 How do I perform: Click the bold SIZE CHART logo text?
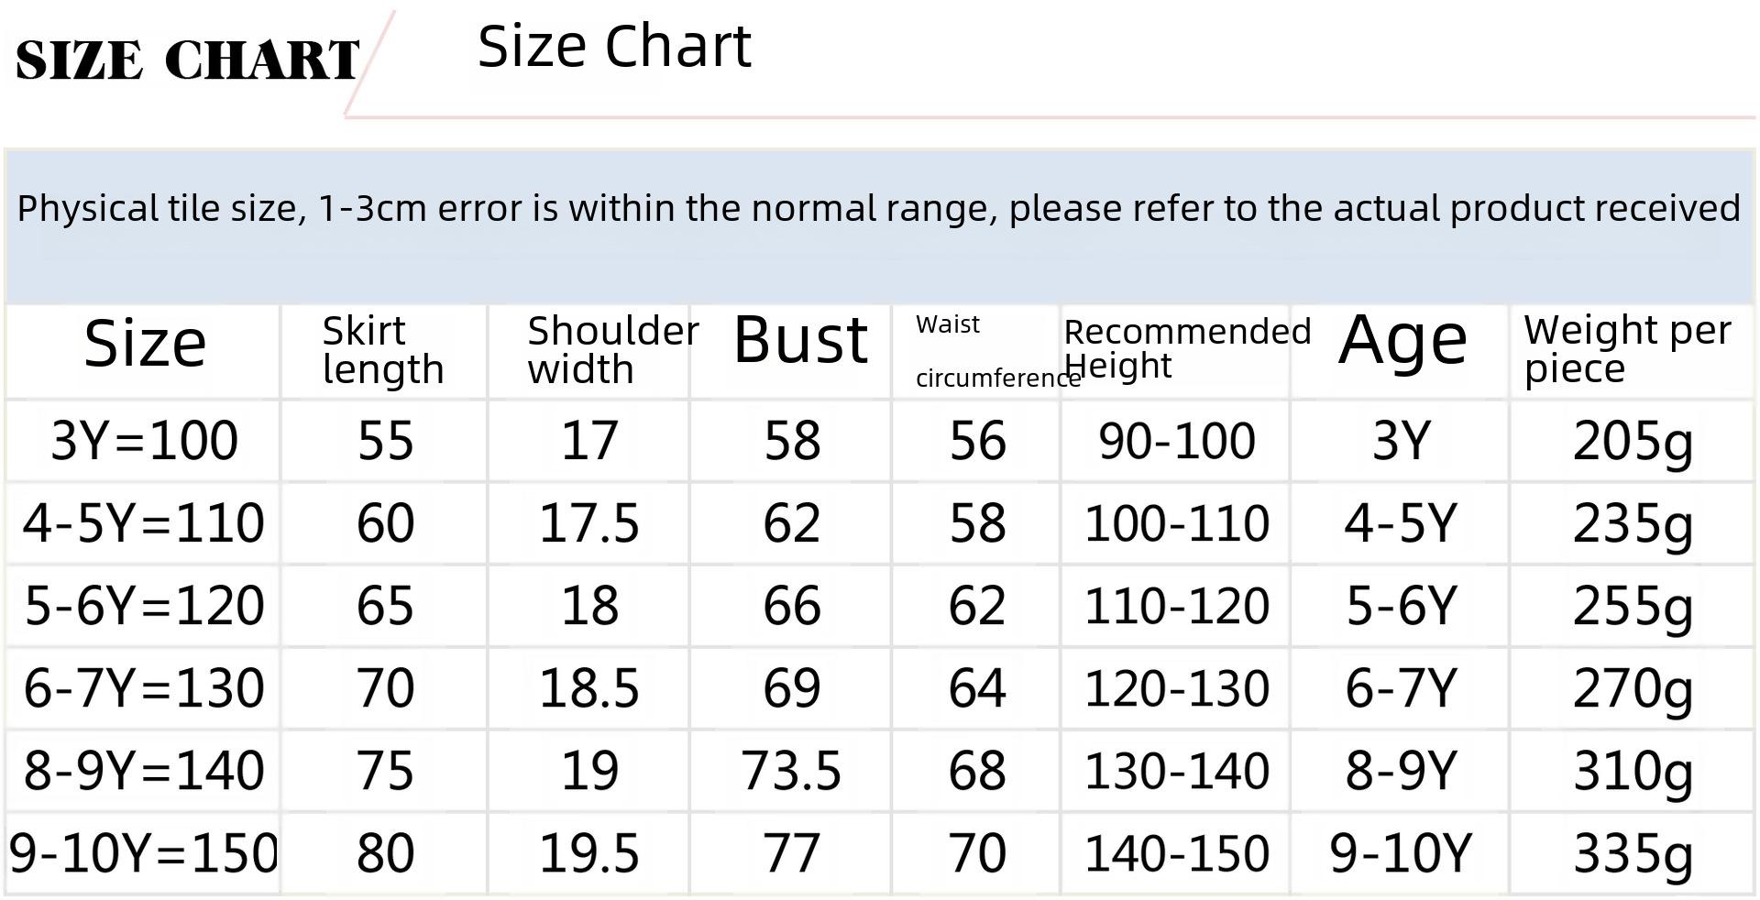point(187,60)
